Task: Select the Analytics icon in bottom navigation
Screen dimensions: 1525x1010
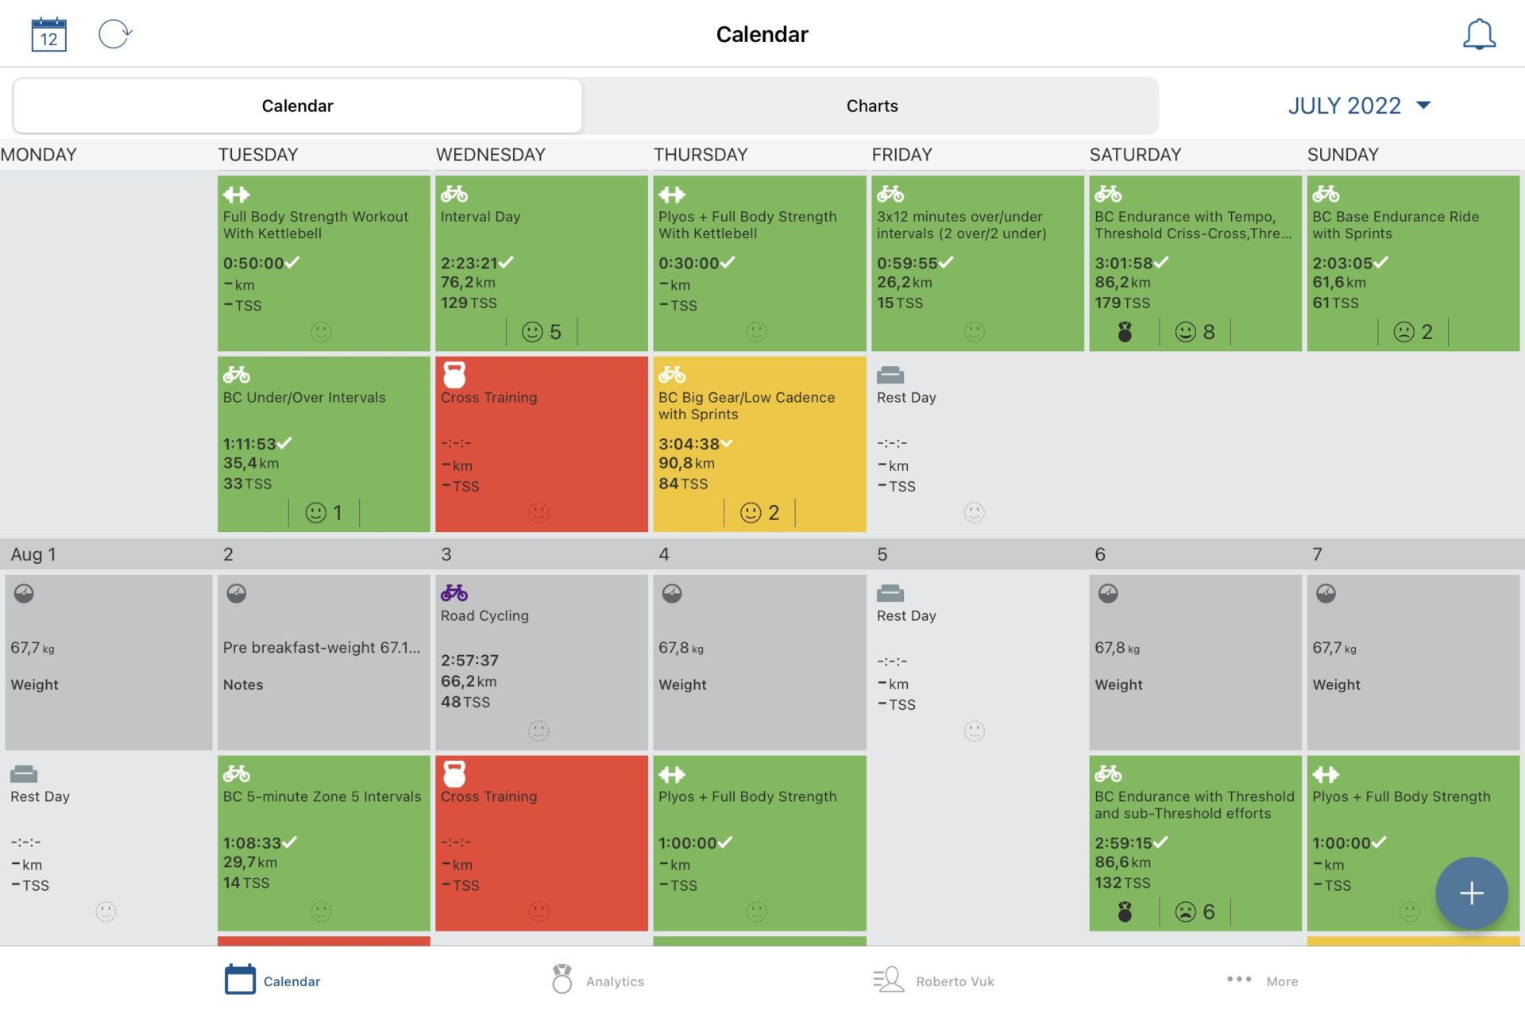Action: click(562, 979)
